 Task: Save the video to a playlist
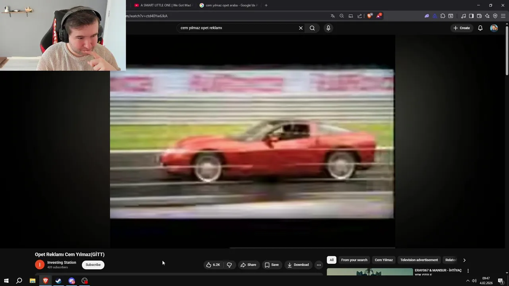tap(272, 265)
